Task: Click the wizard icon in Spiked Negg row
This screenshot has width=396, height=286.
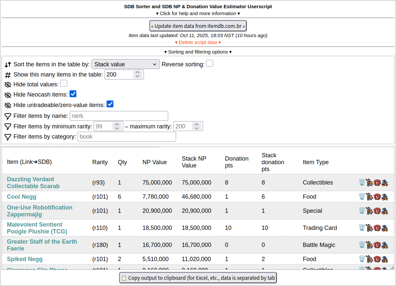Action: 385,259
